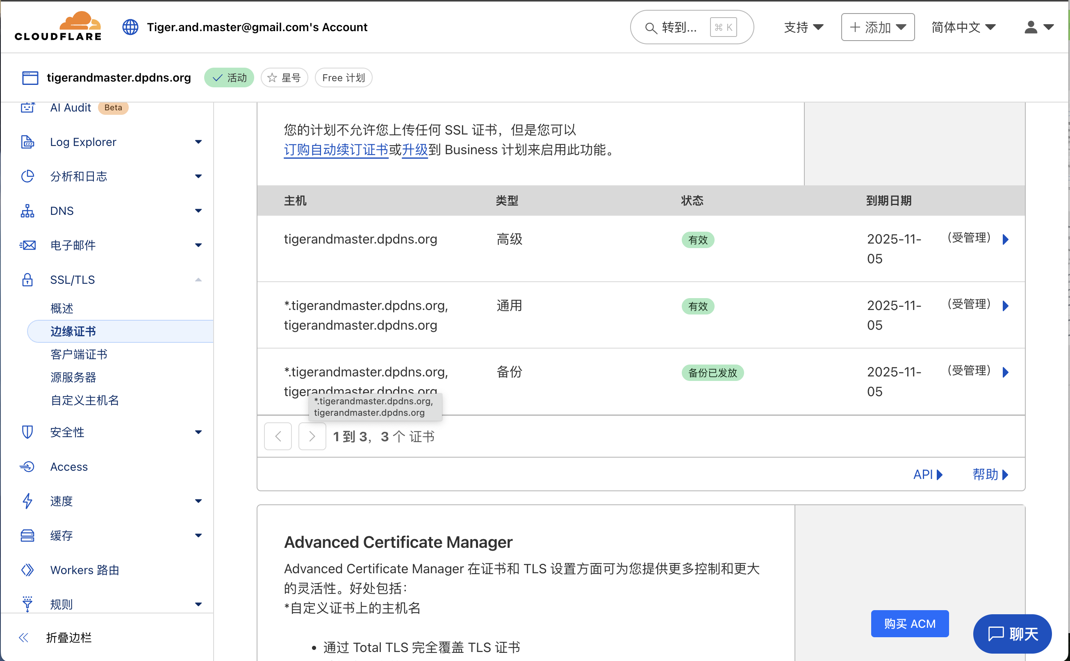The width and height of the screenshot is (1070, 661).
Task: Go to next page of certificates
Action: pyautogui.click(x=312, y=436)
